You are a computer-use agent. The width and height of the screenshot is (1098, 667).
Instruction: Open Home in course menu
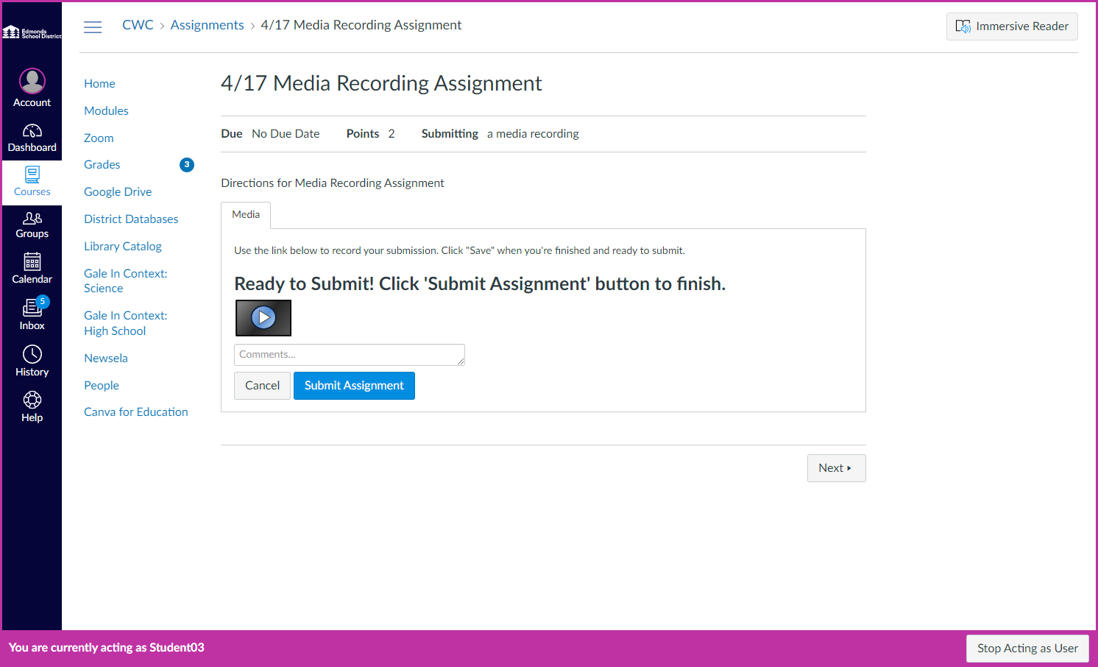coord(99,84)
